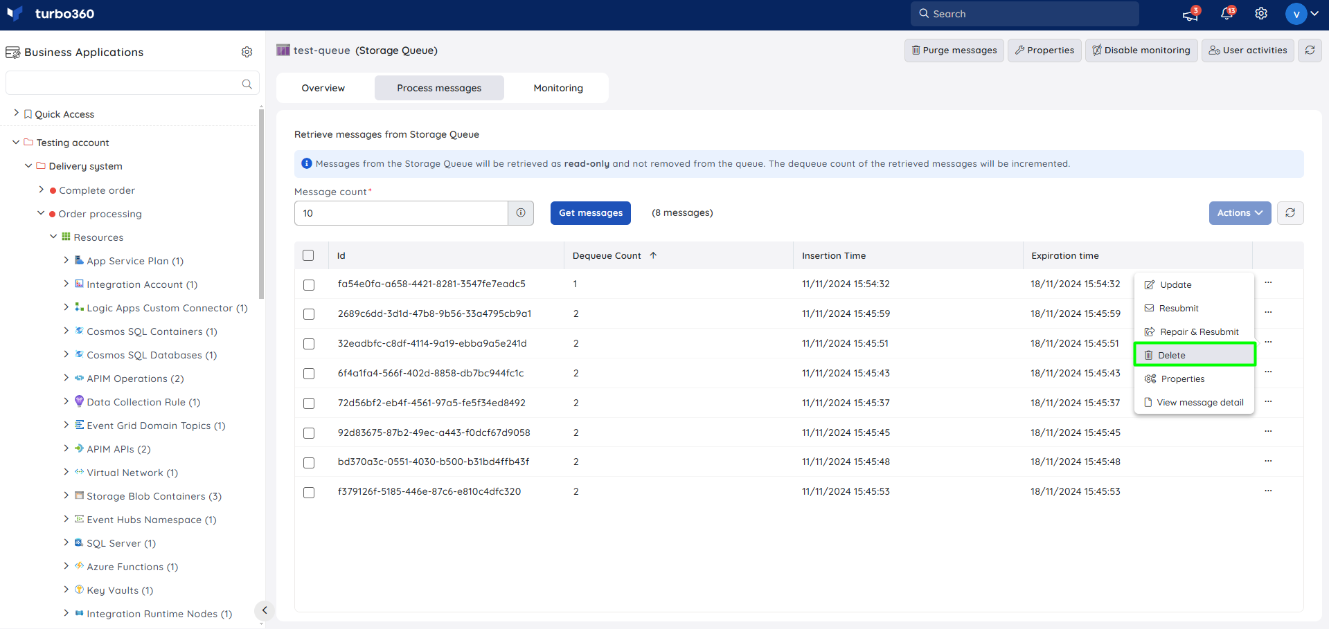Click the Message count input field
1329x629 pixels.
pos(401,213)
